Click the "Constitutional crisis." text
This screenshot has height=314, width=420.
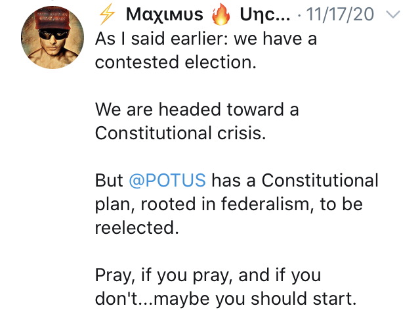(180, 133)
